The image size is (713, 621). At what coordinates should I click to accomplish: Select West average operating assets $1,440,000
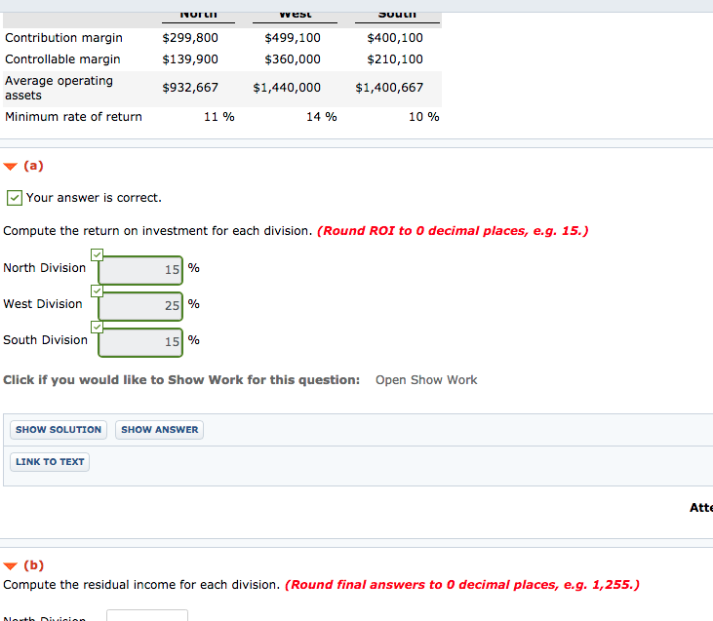(x=287, y=88)
